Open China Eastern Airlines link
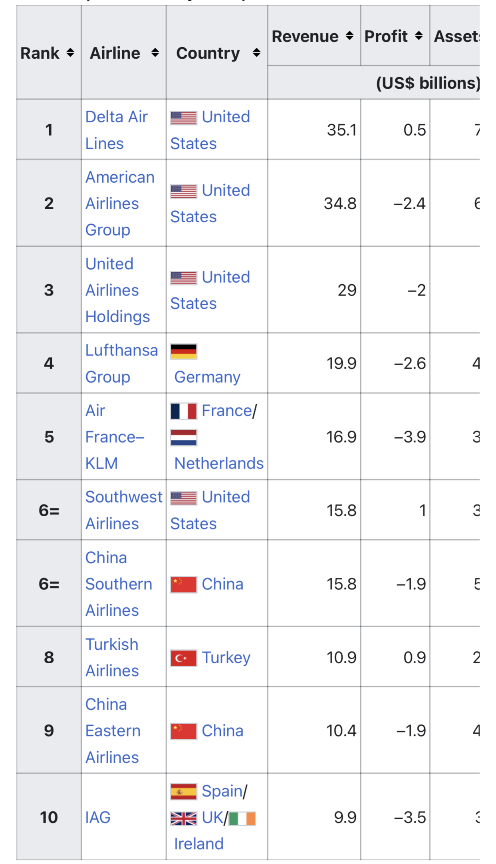Screen dimensions: 496x864 pos(113,731)
